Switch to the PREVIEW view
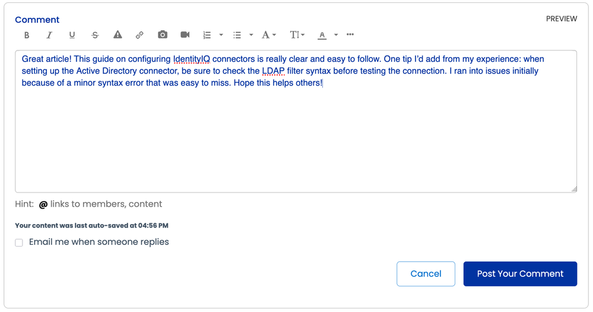 pyautogui.click(x=561, y=19)
